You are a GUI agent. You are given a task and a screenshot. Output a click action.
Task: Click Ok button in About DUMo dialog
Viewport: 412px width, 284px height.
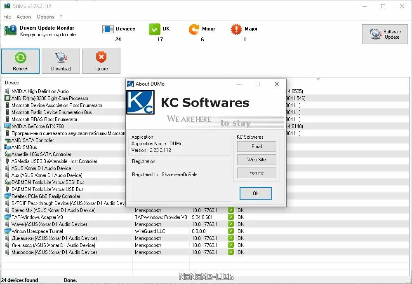[256, 193]
